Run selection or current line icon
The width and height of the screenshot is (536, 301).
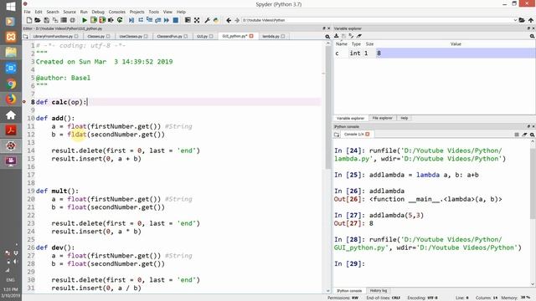[x=111, y=20]
